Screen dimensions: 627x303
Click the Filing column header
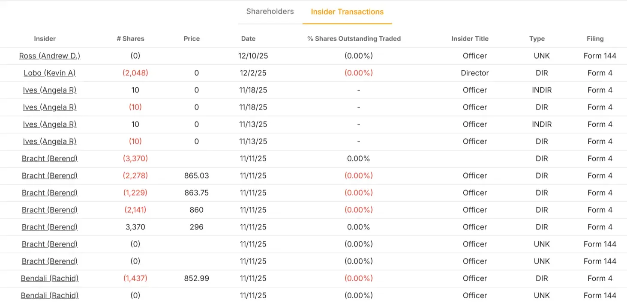point(595,39)
